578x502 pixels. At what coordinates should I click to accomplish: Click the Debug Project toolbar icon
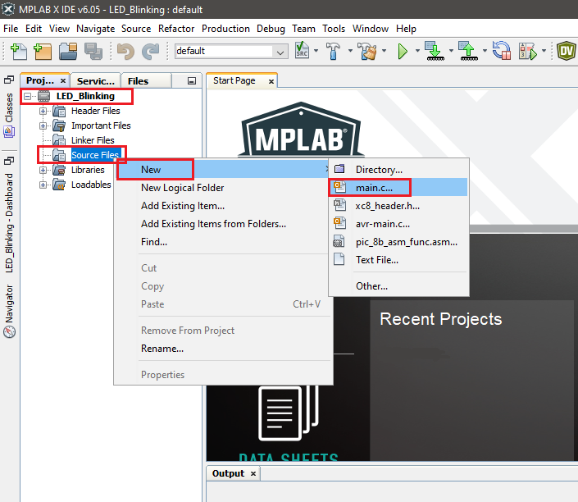click(527, 52)
